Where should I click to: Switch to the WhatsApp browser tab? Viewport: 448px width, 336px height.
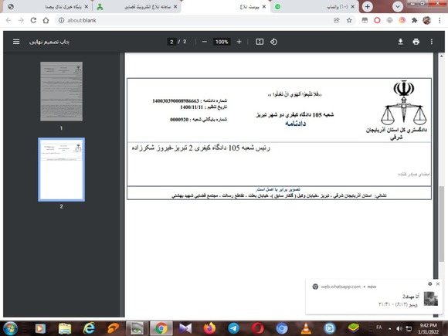tap(315, 7)
